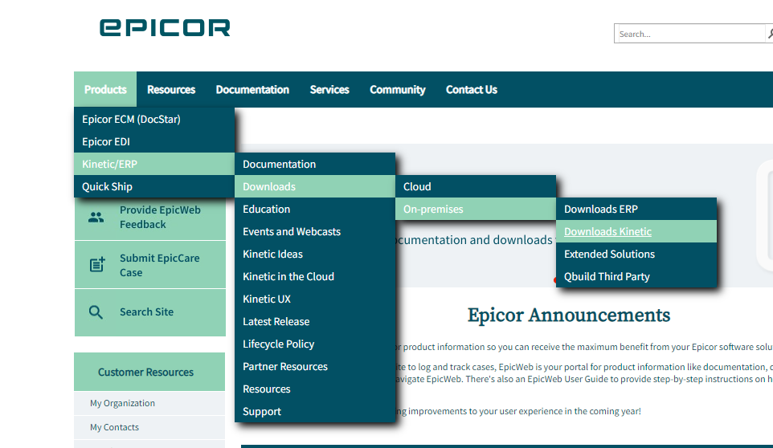Open the Resources menu in navigation bar
The height and width of the screenshot is (448, 773).
[x=171, y=89]
